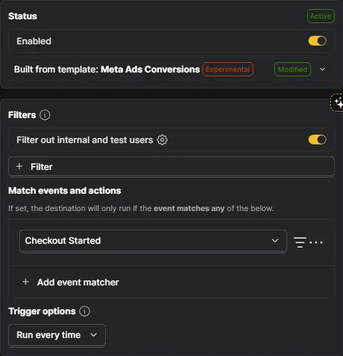343x356 pixels.
Task: Select Add event matcher
Action: 71,282
